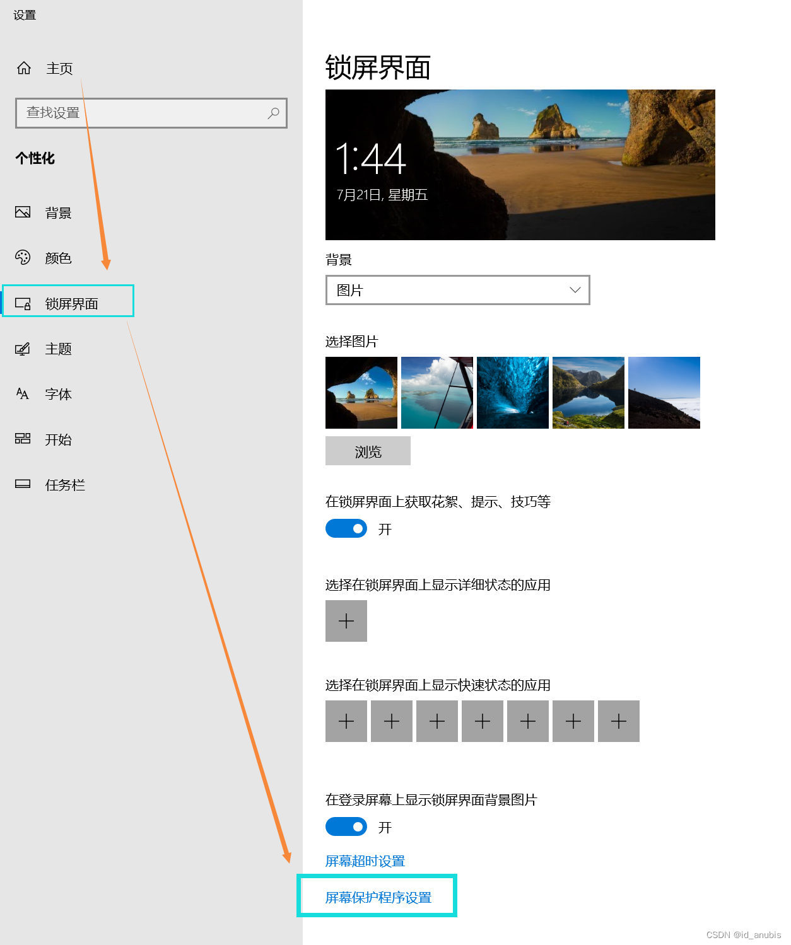
Task: Click the 浏览 browse button
Action: pyautogui.click(x=368, y=451)
